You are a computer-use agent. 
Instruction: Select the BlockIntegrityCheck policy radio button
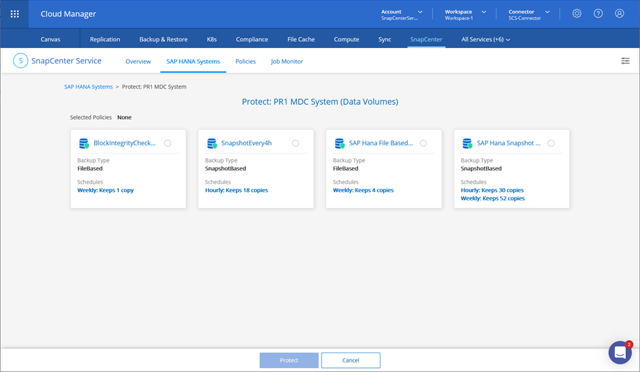click(168, 143)
